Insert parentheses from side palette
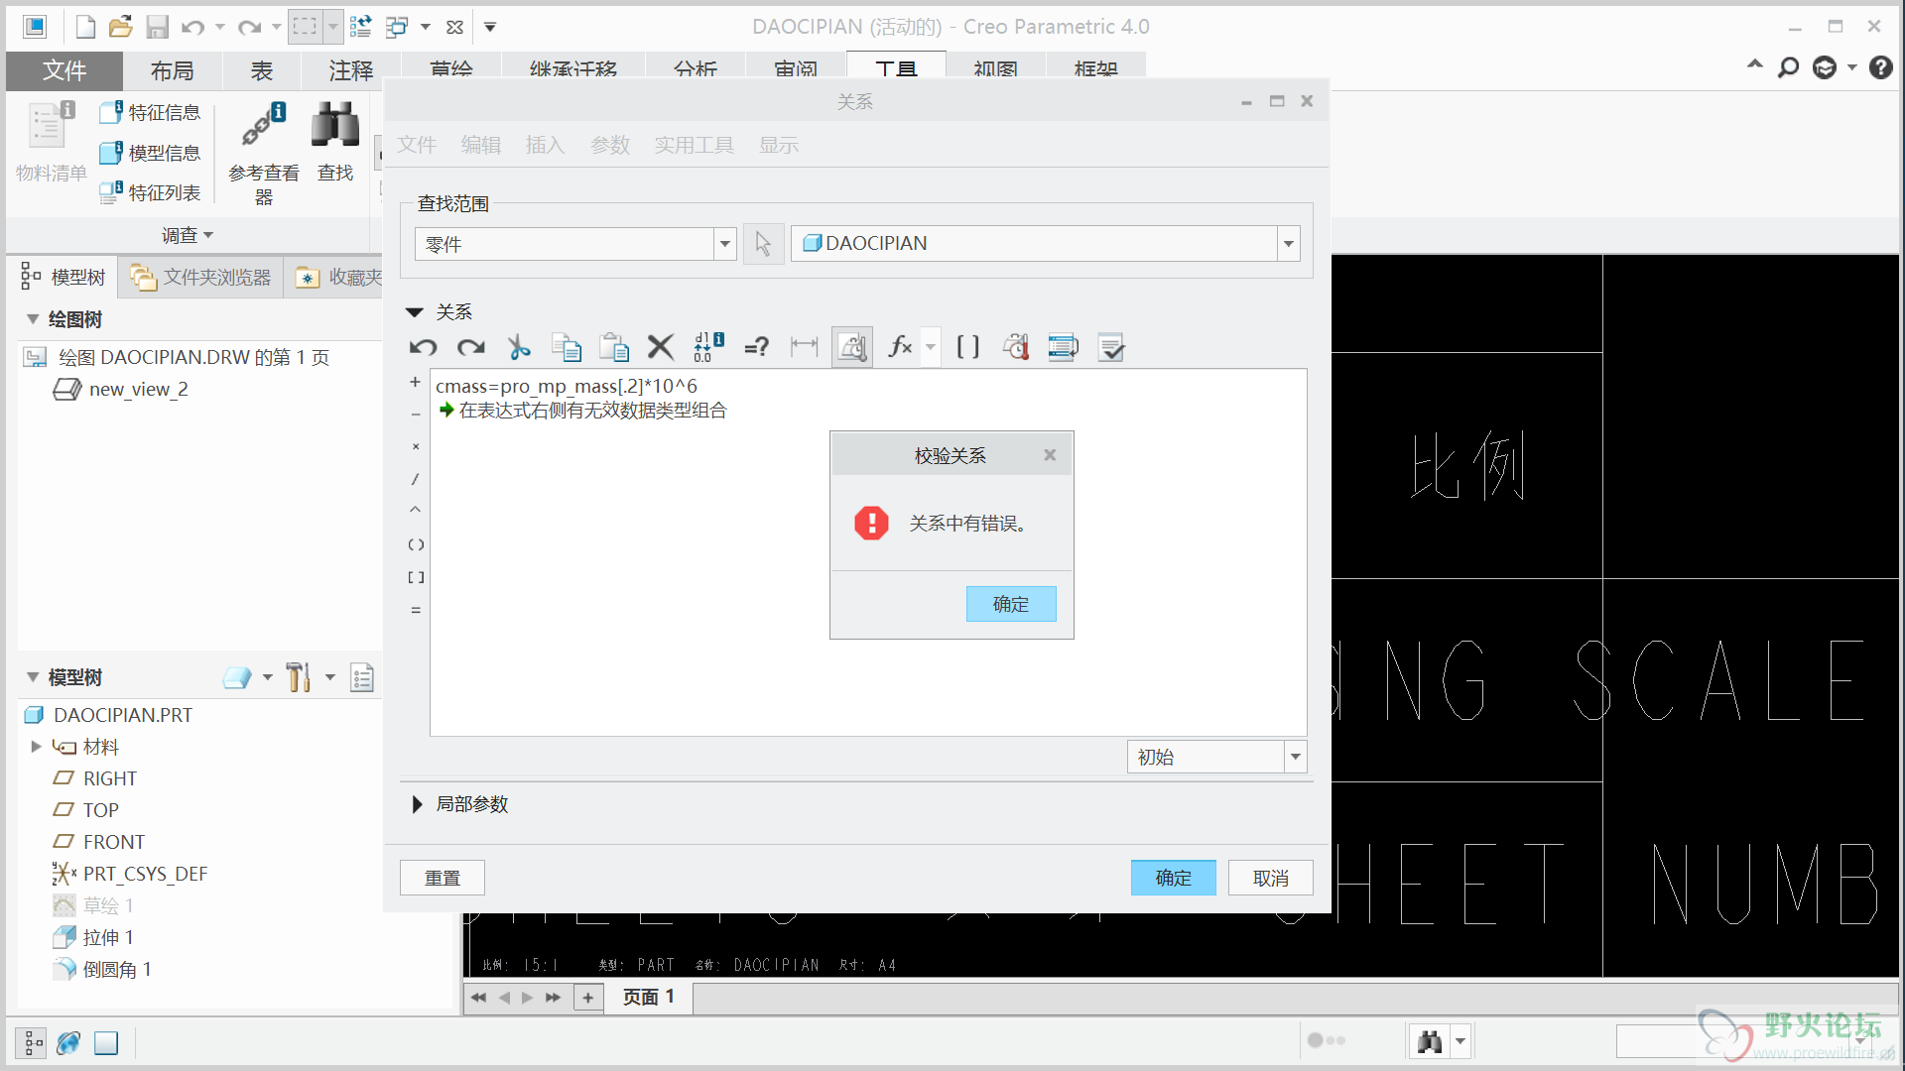Image resolution: width=1905 pixels, height=1071 pixels. pos(416,544)
